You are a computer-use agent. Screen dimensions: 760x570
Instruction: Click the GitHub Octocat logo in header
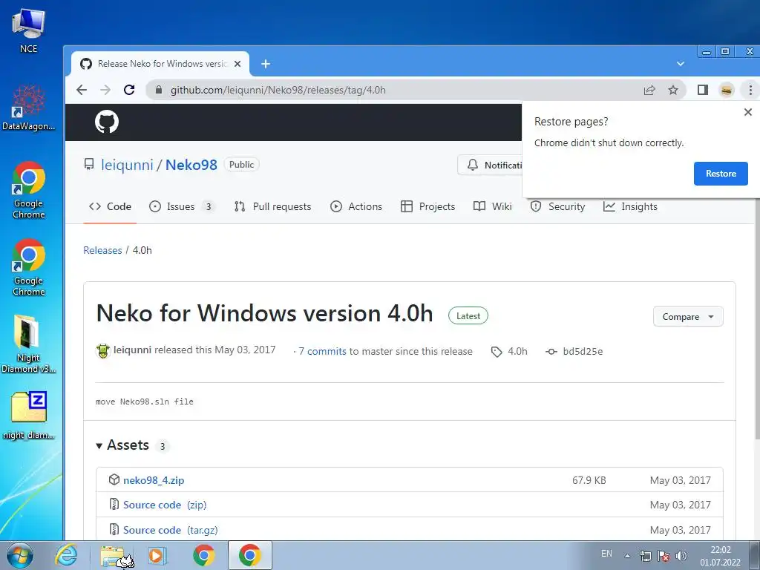tap(107, 122)
